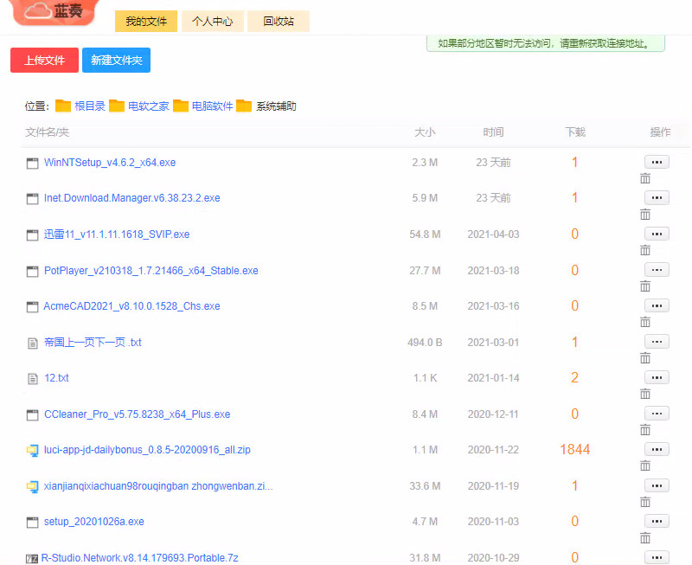Open more options for Inet.Download.Manager

657,198
